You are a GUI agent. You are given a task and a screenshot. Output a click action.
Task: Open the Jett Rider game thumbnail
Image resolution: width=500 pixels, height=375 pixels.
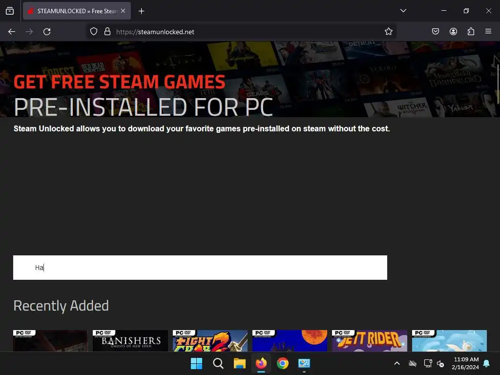tap(369, 341)
